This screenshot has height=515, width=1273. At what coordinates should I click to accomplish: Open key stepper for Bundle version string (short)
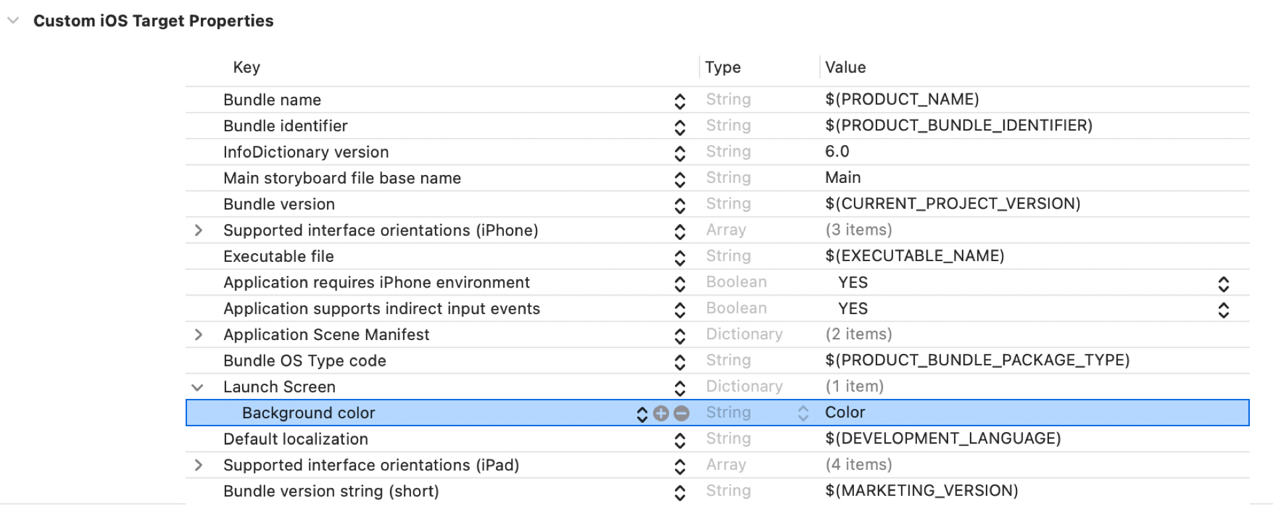[x=680, y=492]
